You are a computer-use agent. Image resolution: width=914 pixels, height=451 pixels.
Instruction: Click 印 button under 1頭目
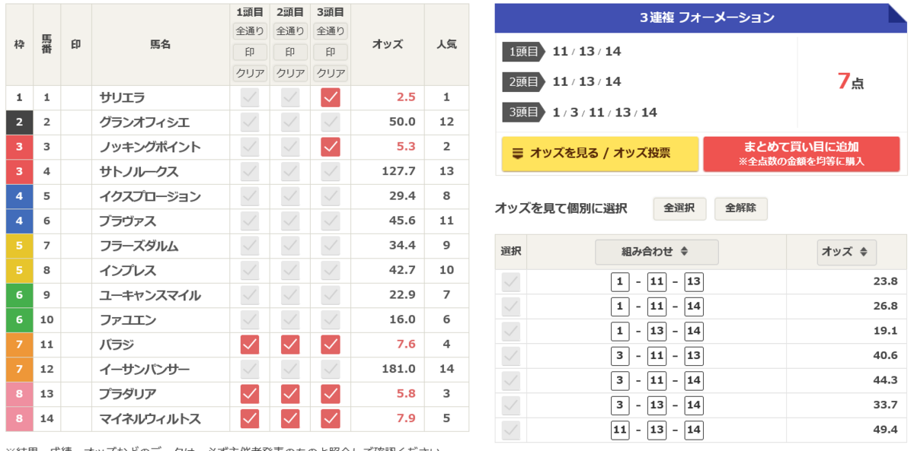(x=250, y=52)
